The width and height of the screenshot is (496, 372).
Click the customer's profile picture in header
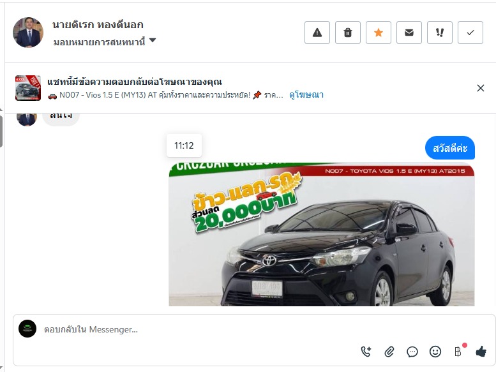(28, 33)
